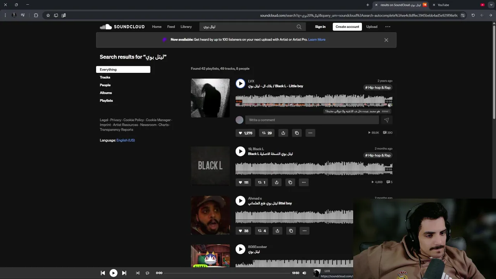Change language via English (US)
This screenshot has width=496, height=279.
[x=126, y=140]
